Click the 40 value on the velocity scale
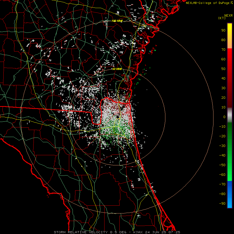This screenshot has height=234, width=234. (223, 79)
